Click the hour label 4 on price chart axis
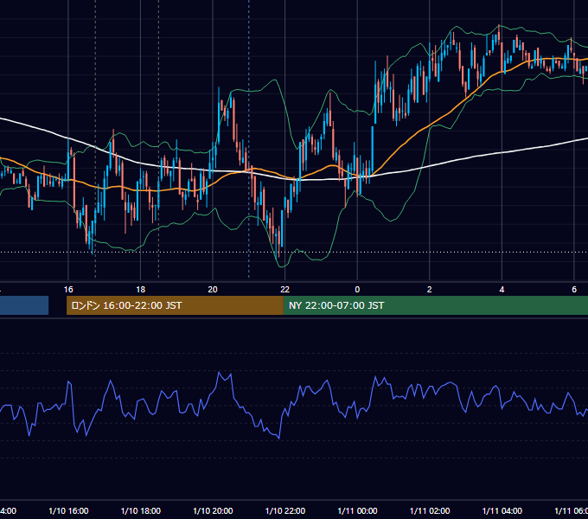The height and width of the screenshot is (519, 588). coord(502,290)
